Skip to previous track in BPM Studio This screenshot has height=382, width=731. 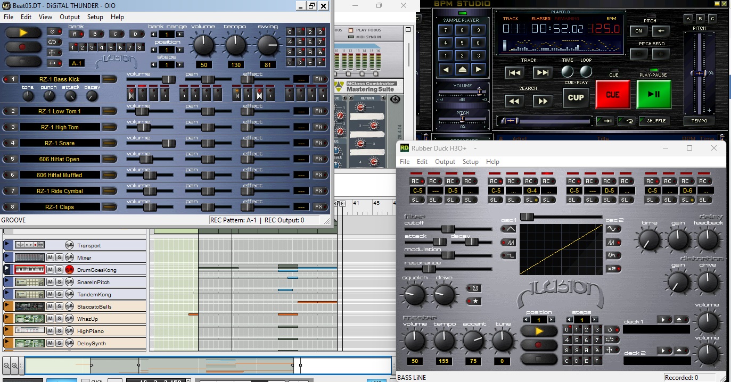click(514, 73)
